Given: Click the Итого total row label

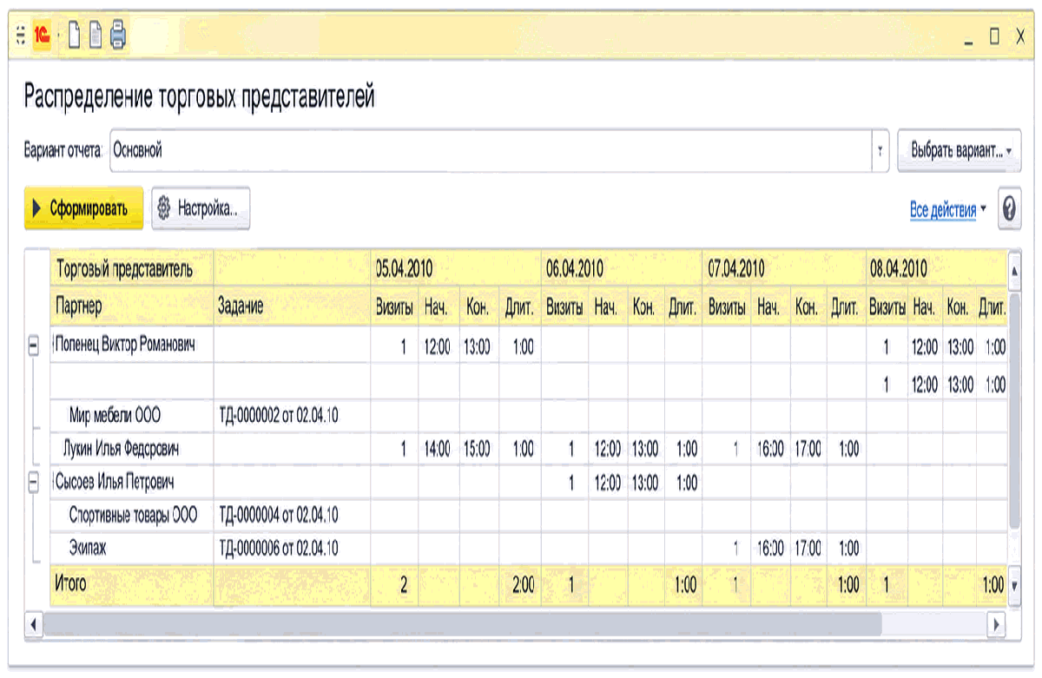Looking at the screenshot, I should pos(70,584).
